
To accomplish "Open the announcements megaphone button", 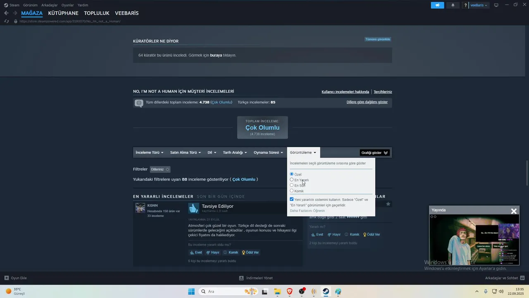I will (437, 5).
